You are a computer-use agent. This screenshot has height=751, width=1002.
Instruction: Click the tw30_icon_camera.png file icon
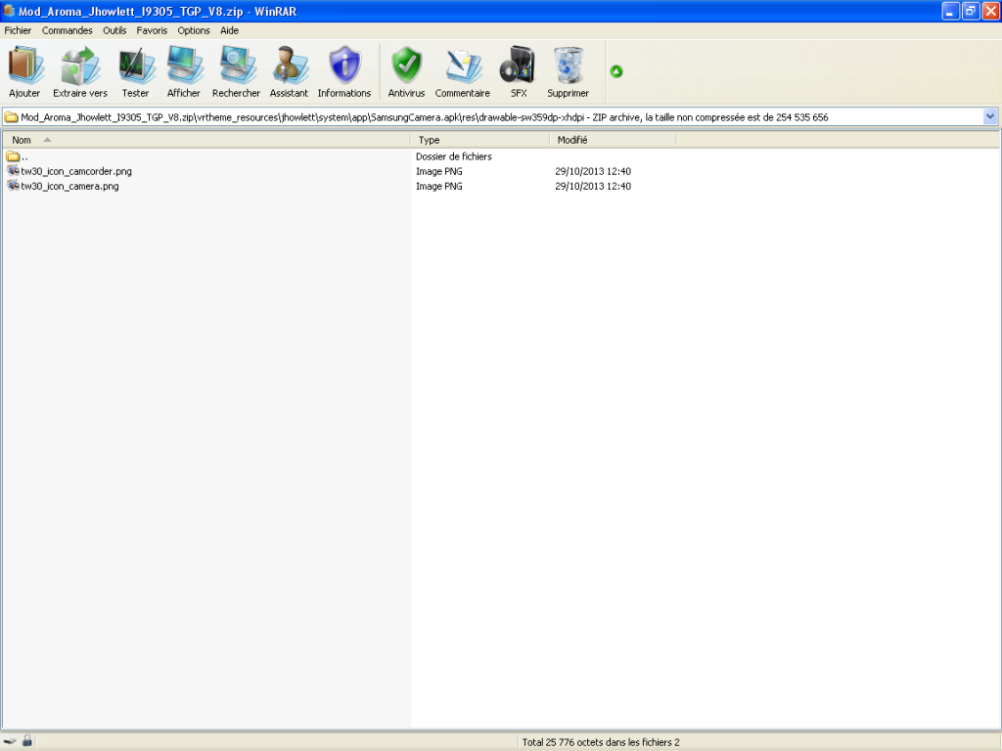[13, 186]
